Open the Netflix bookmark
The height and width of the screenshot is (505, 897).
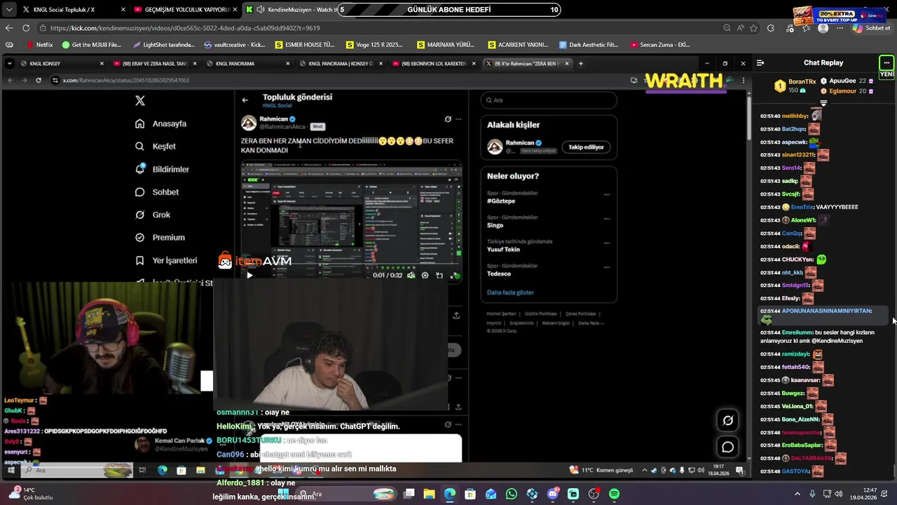coord(39,45)
